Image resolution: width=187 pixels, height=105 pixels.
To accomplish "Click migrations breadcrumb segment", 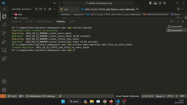I will 78,14.
